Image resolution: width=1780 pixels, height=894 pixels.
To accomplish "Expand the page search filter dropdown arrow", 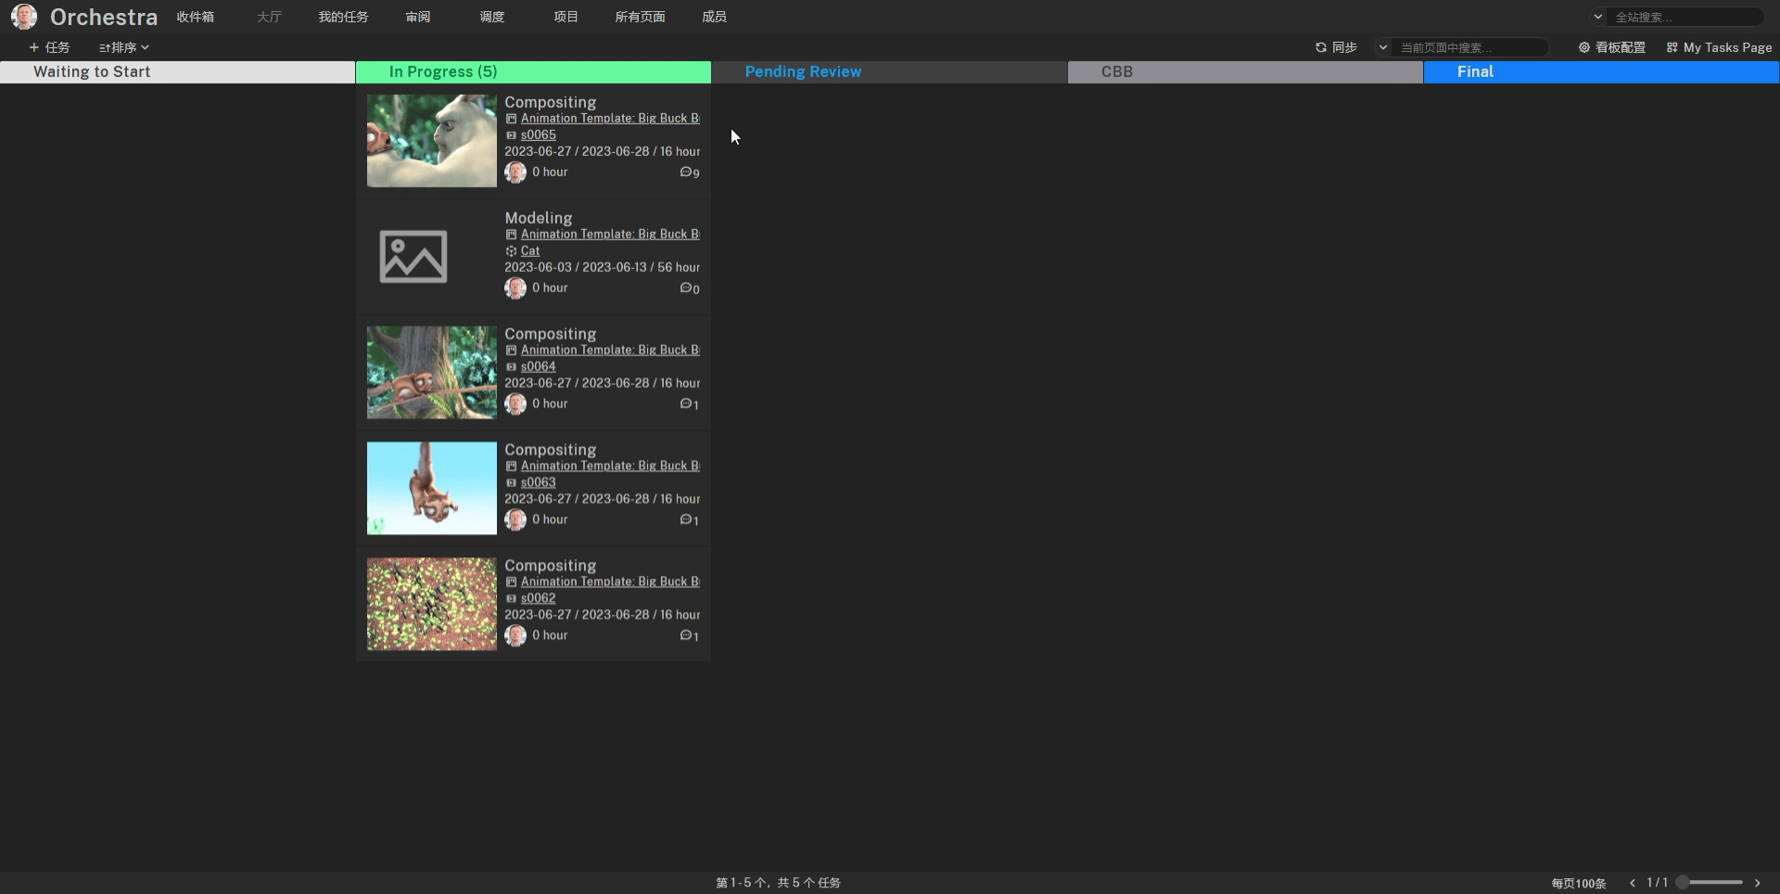I will [x=1382, y=47].
